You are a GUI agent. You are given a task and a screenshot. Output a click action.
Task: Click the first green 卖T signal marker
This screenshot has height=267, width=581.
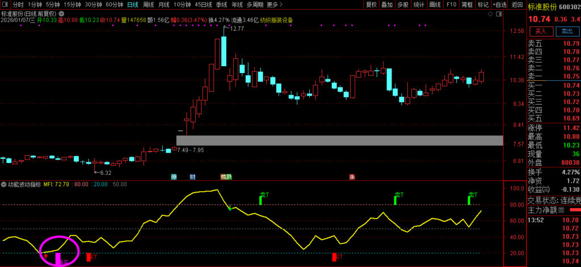point(264,196)
